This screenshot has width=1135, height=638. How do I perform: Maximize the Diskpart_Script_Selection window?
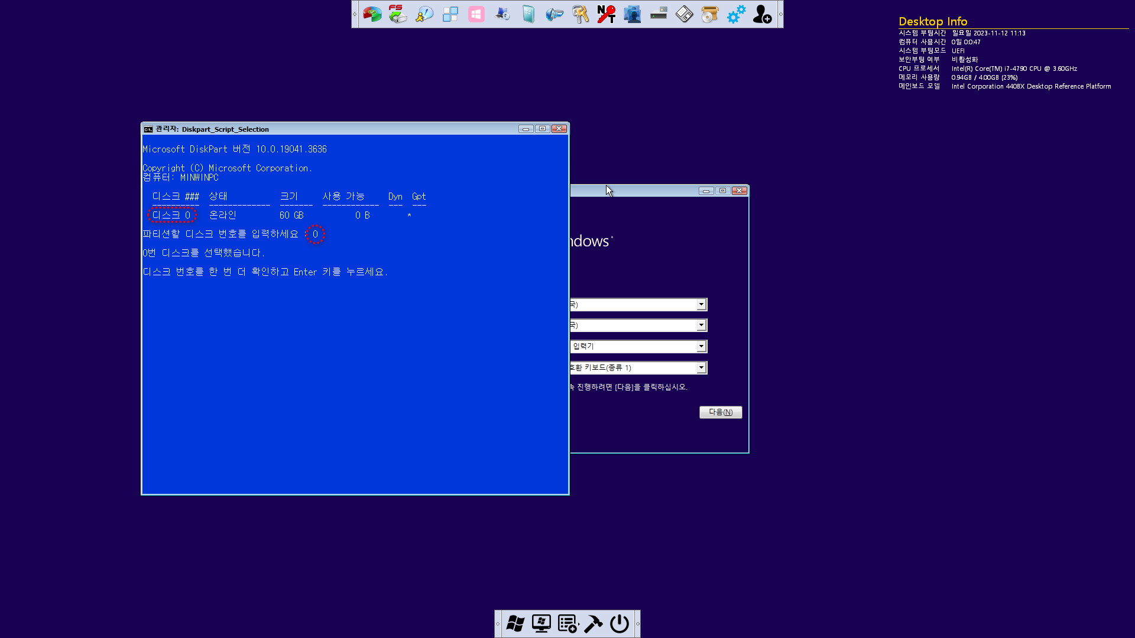click(x=542, y=129)
